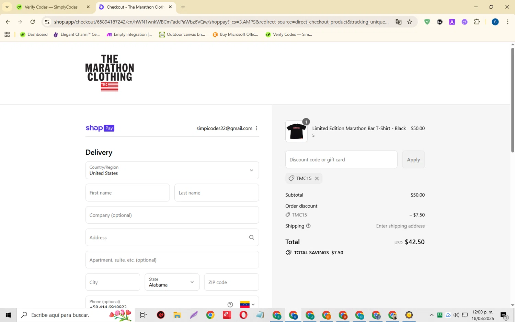Open a new browser tab
The height and width of the screenshot is (322, 515).
[183, 7]
